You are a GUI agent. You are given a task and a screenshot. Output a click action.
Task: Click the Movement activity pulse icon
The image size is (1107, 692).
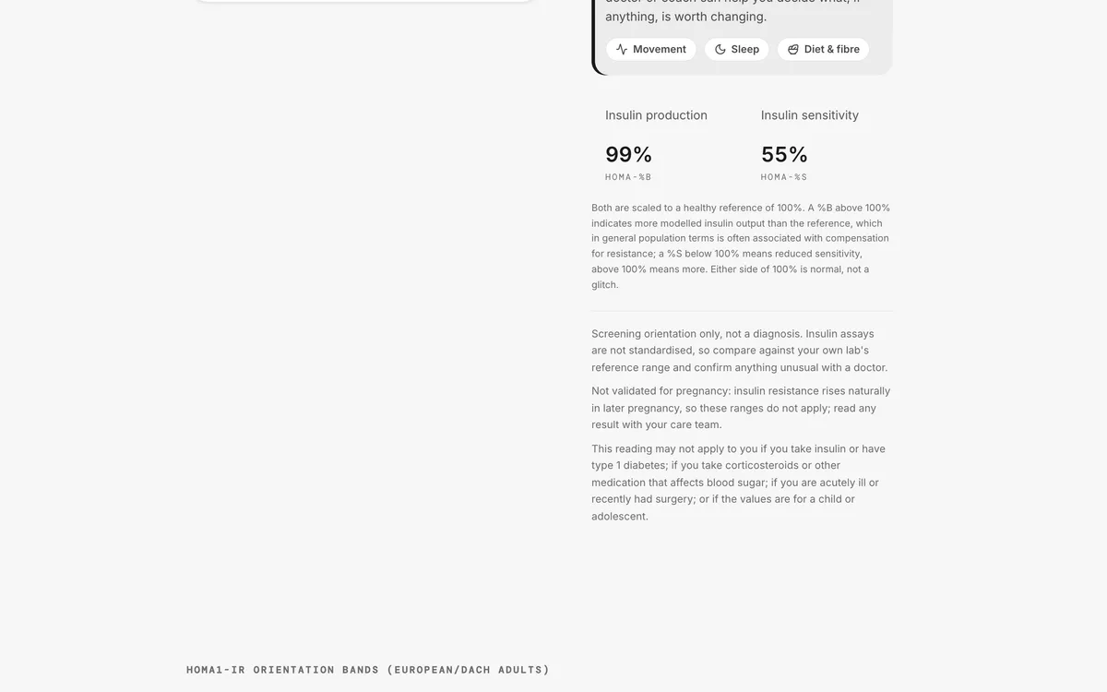(x=622, y=50)
